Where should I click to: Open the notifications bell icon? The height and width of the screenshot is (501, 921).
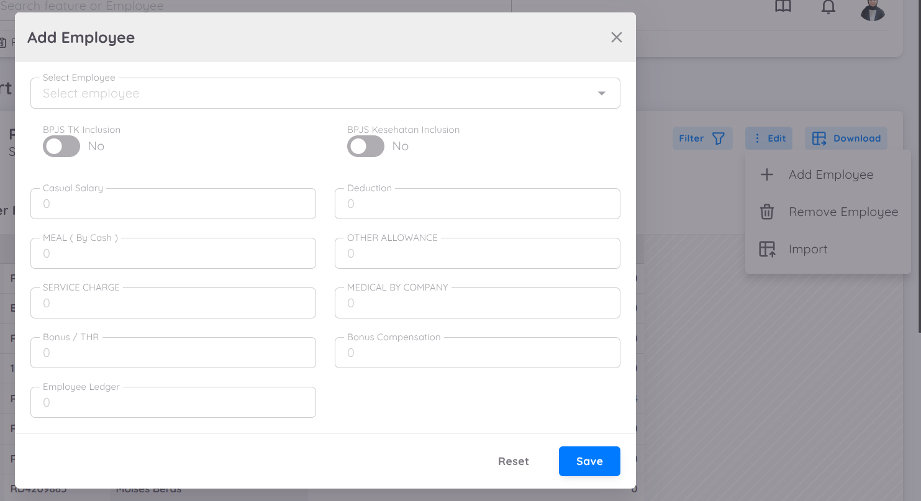click(x=828, y=7)
